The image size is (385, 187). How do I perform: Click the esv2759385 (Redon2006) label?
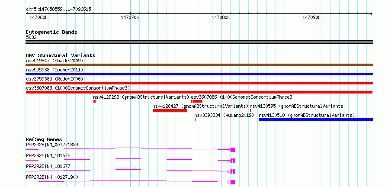[55, 79]
